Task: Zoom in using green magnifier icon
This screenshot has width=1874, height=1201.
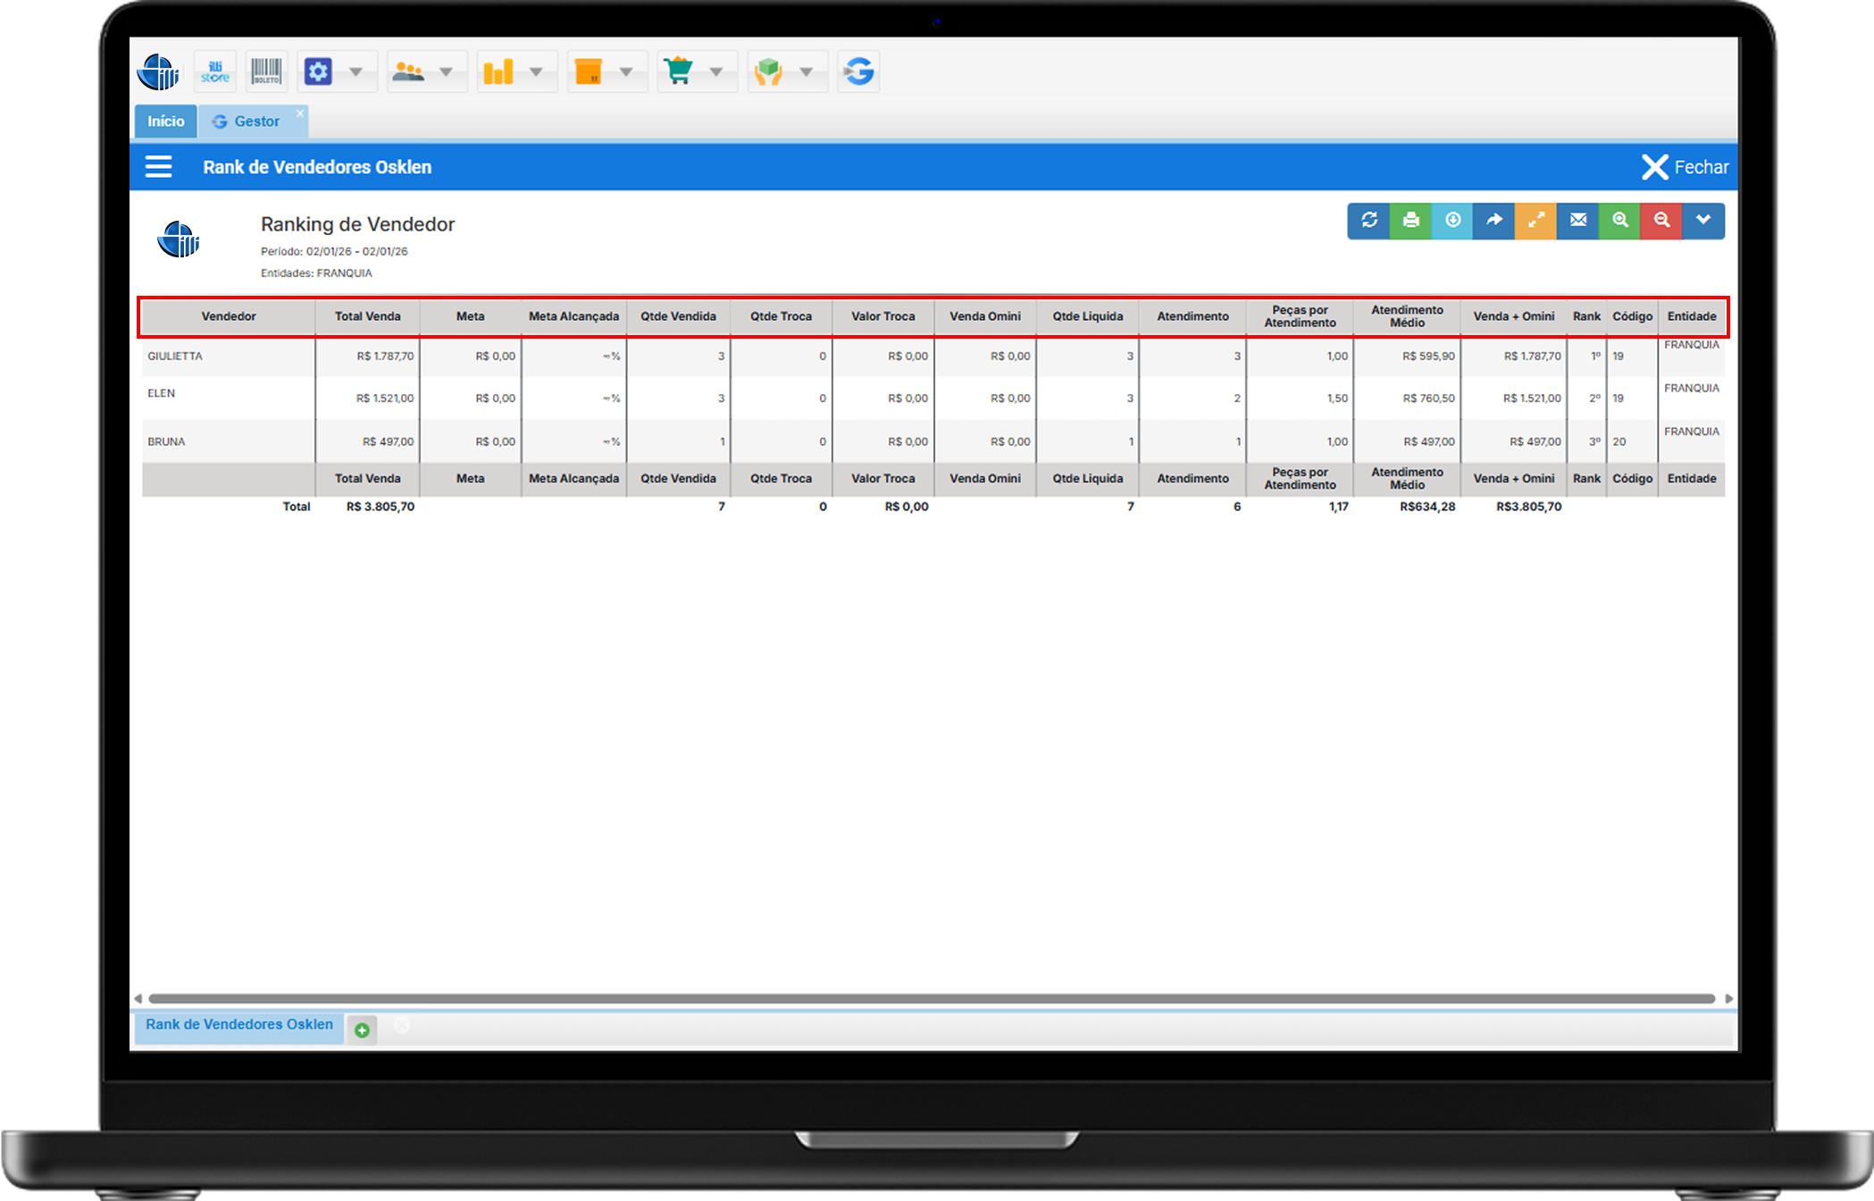Action: 1619,220
